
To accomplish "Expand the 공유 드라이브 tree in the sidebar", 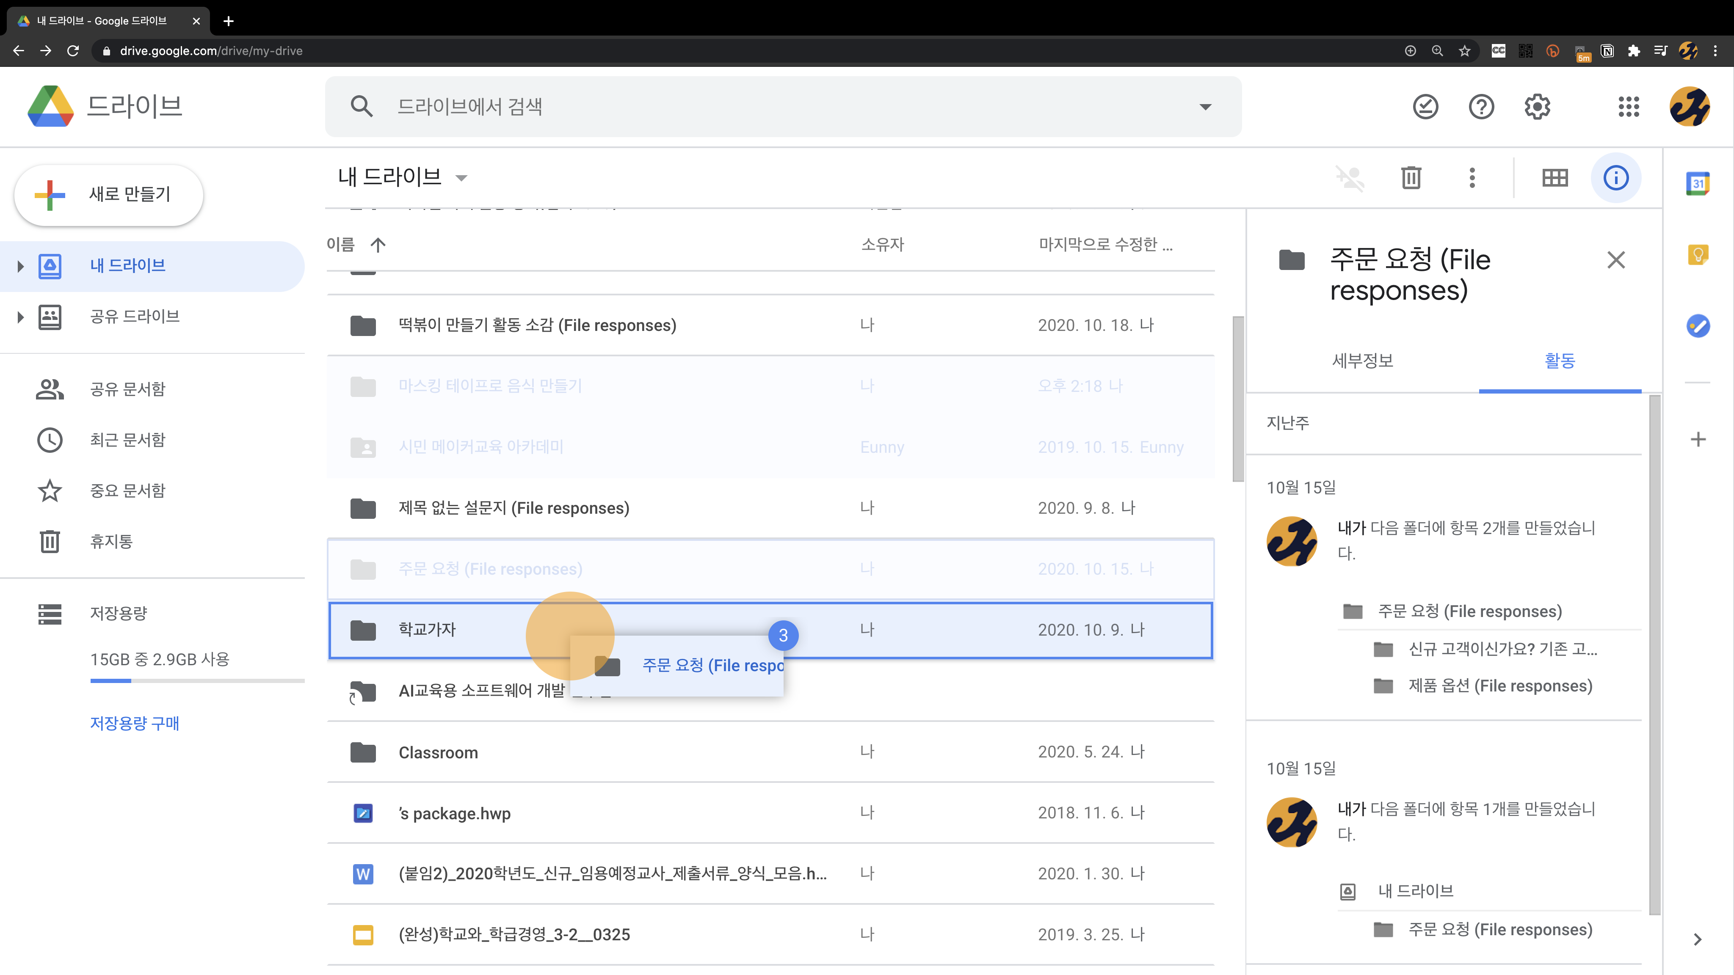I will tap(20, 317).
